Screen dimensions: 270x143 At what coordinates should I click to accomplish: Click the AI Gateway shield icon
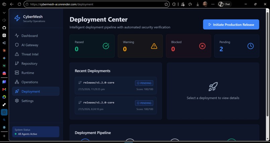17,45
